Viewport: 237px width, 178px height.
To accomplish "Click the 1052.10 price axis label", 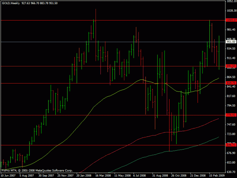I will point(232,1).
